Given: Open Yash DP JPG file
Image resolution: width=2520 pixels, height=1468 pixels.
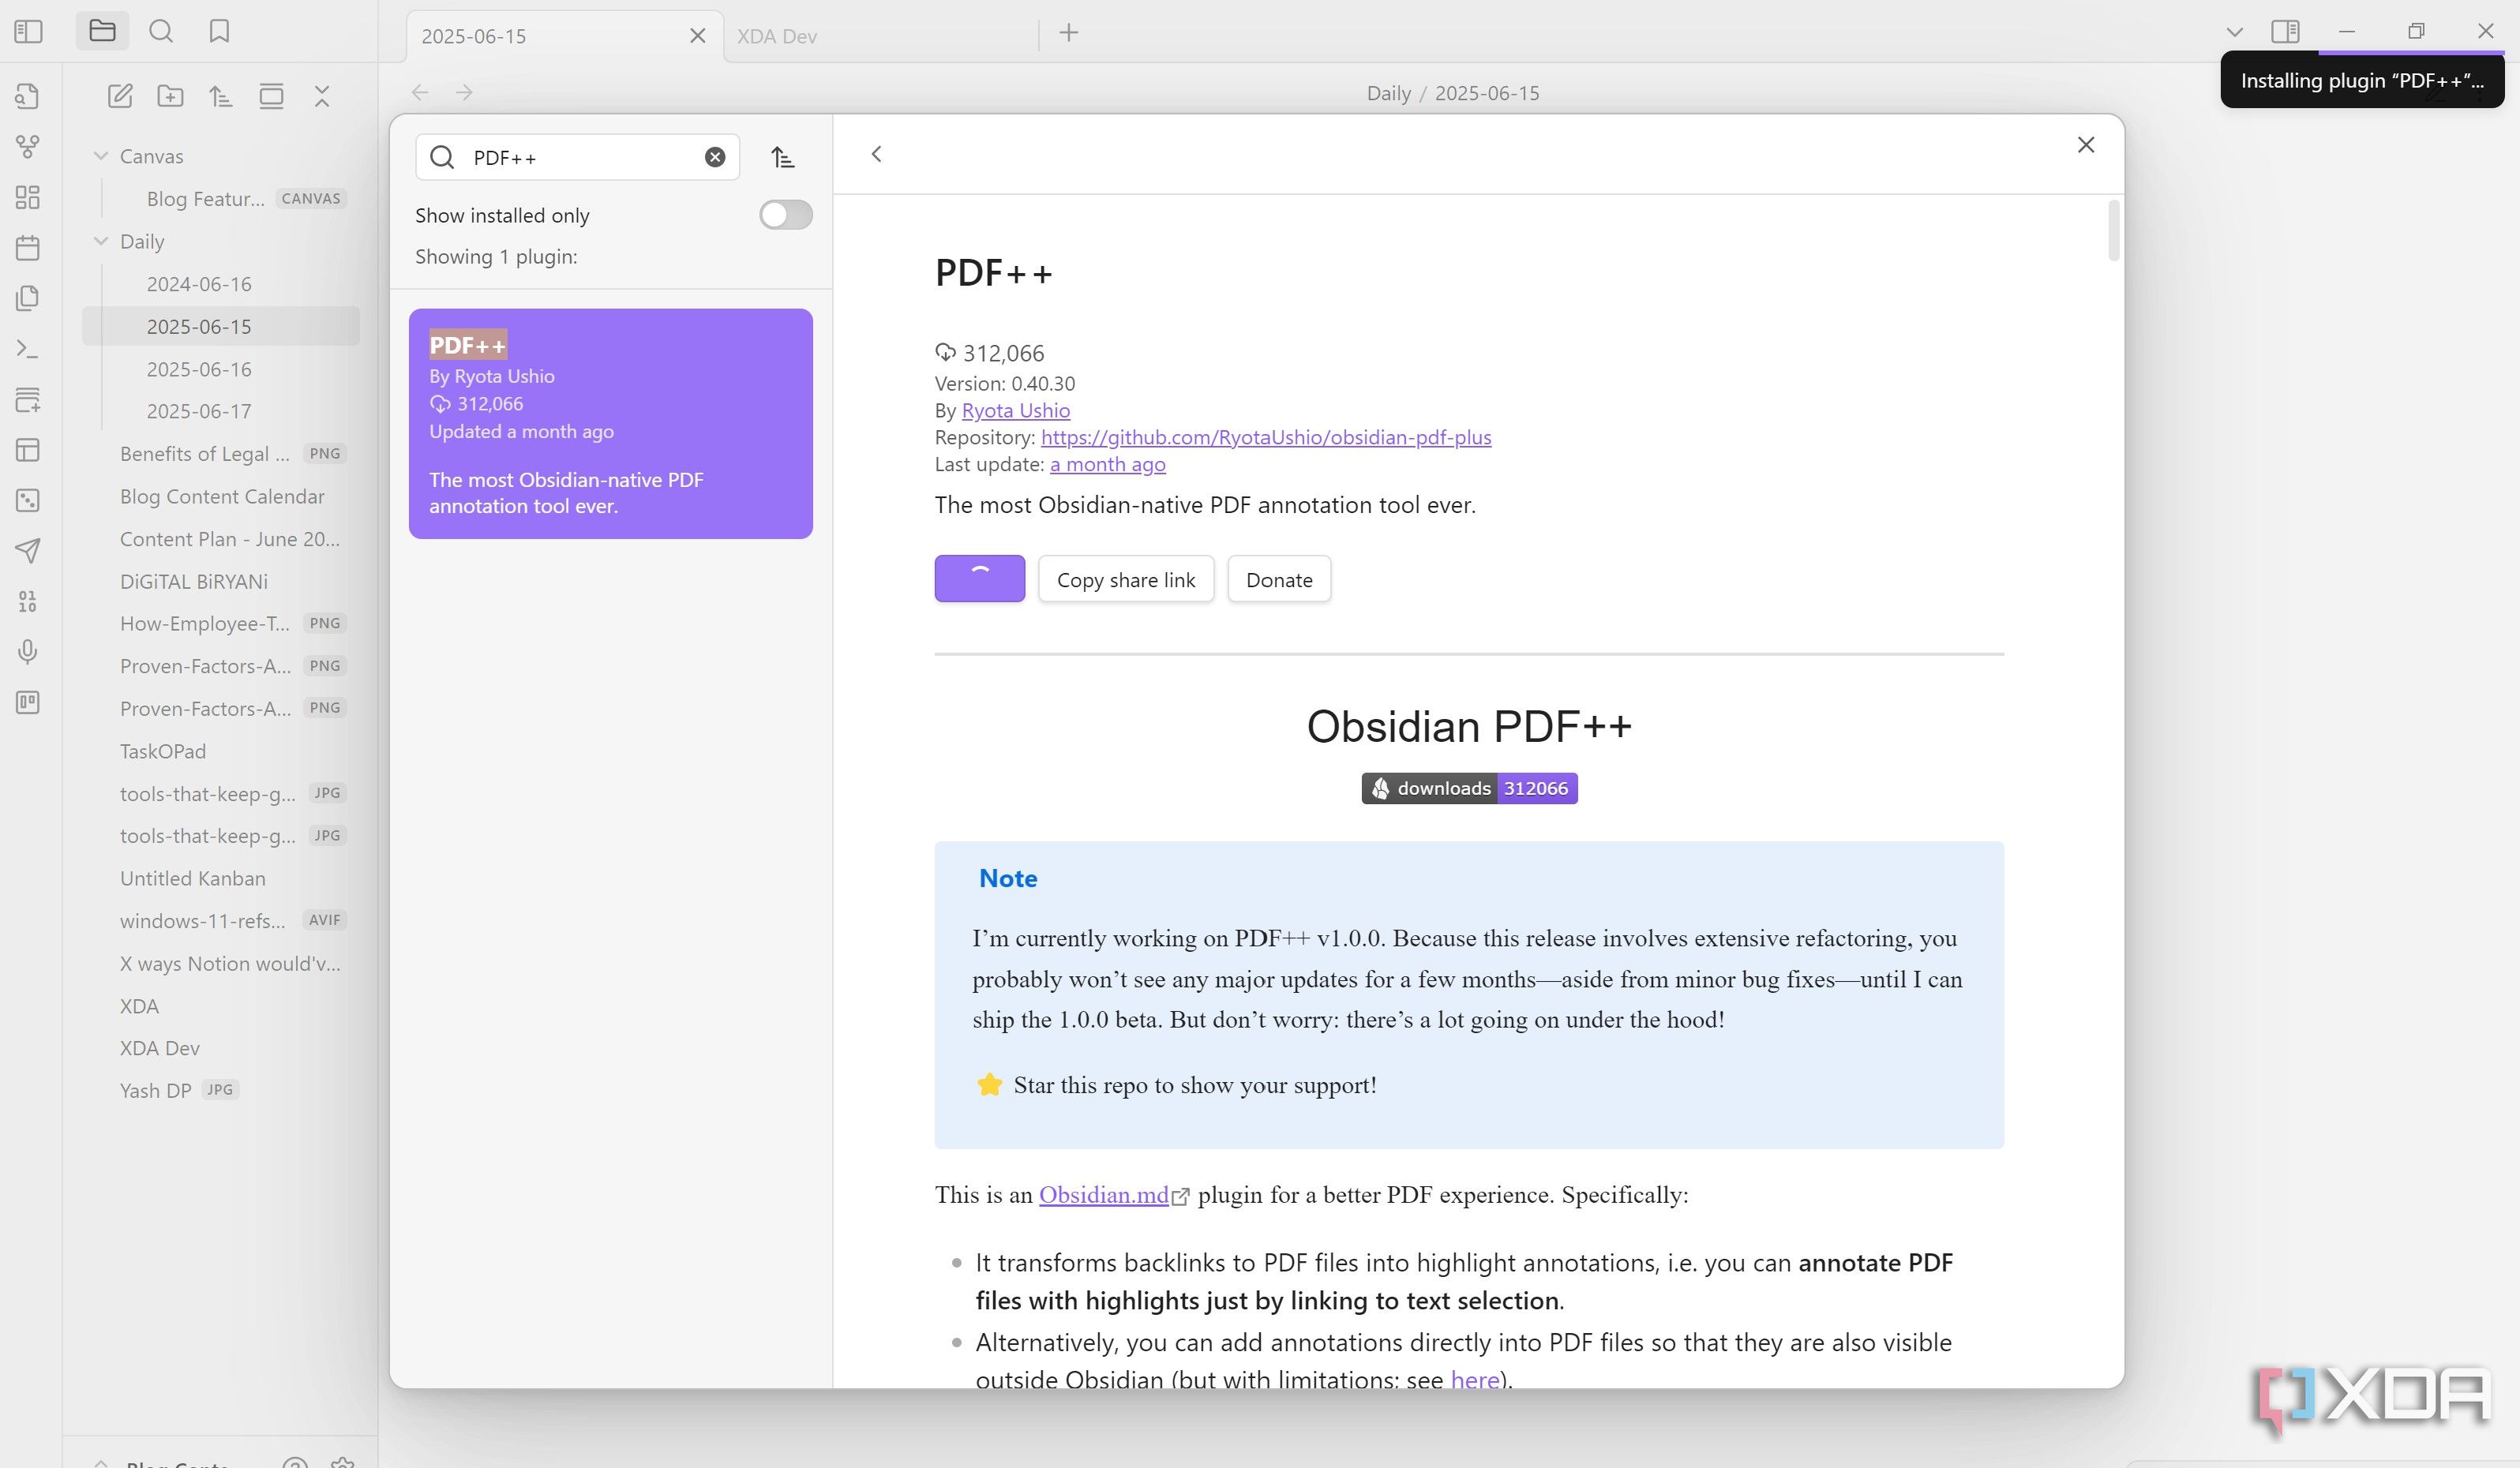Looking at the screenshot, I should pos(220,1090).
